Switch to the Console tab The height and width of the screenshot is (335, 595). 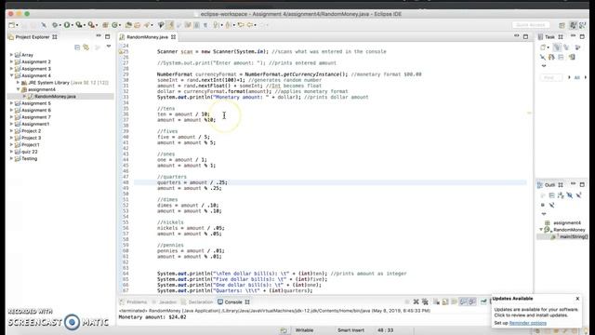click(x=233, y=301)
